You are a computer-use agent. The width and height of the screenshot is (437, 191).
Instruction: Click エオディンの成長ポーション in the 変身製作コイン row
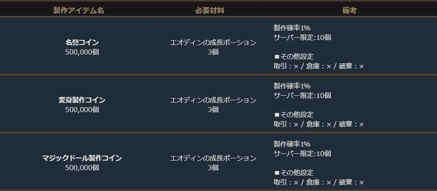pos(213,100)
